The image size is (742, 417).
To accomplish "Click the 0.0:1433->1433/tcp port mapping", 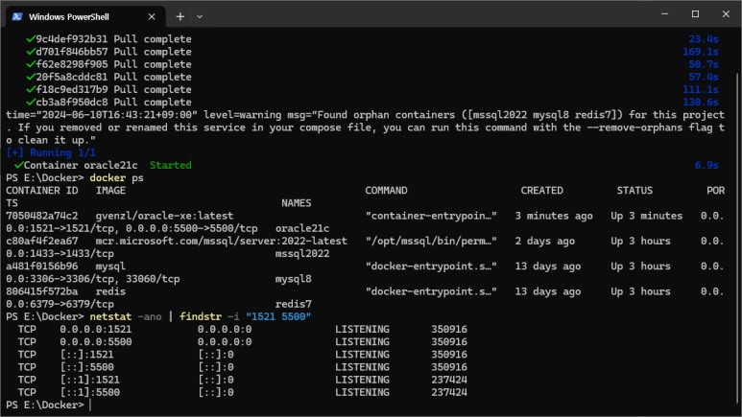I will pos(60,254).
